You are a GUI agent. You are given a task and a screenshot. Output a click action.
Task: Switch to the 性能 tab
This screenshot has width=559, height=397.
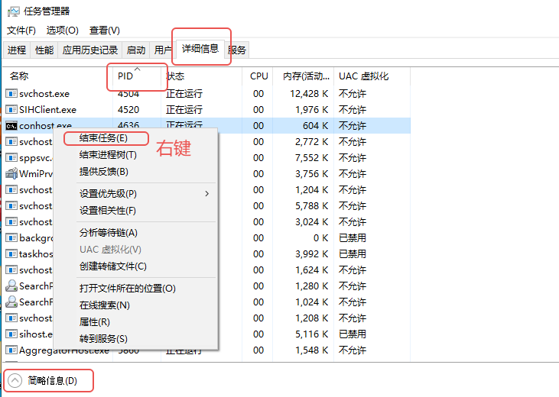(44, 50)
